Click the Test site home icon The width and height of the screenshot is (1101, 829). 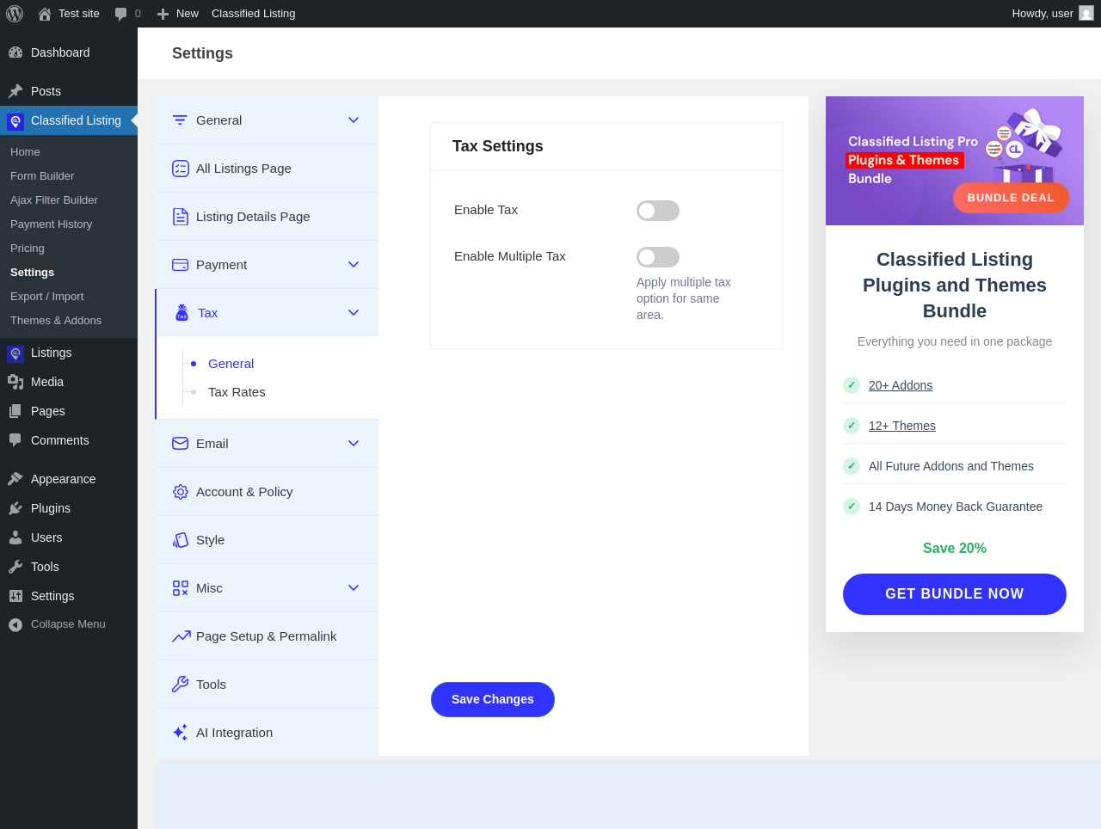[x=45, y=14]
